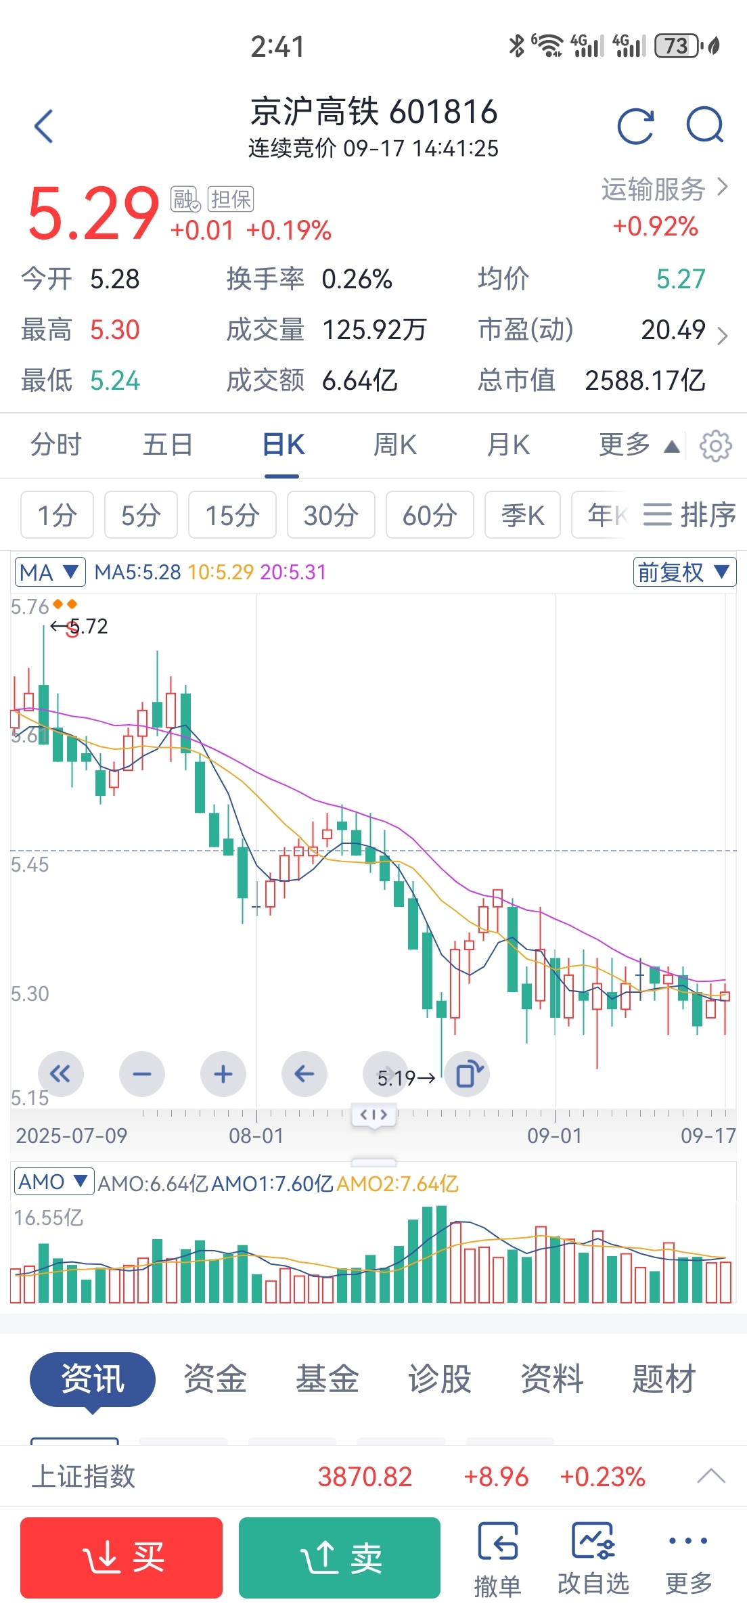Zoom out chart with minus button

[x=142, y=1074]
